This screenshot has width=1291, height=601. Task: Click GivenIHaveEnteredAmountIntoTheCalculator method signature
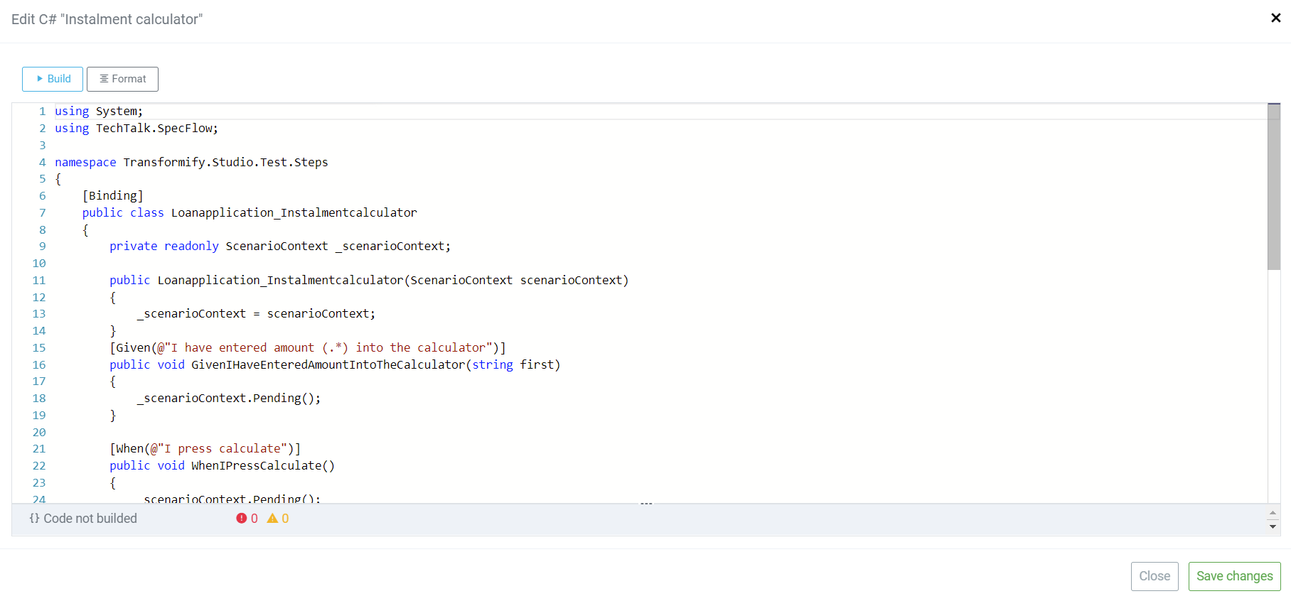pos(335,365)
